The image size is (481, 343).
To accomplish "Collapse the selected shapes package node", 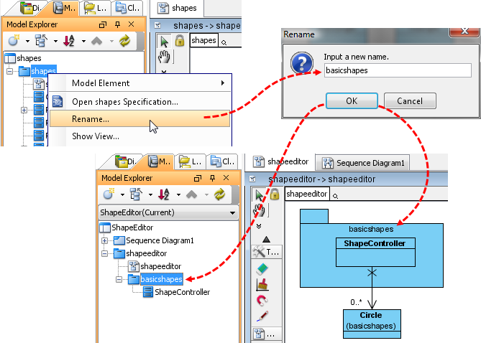I will pos(10,71).
